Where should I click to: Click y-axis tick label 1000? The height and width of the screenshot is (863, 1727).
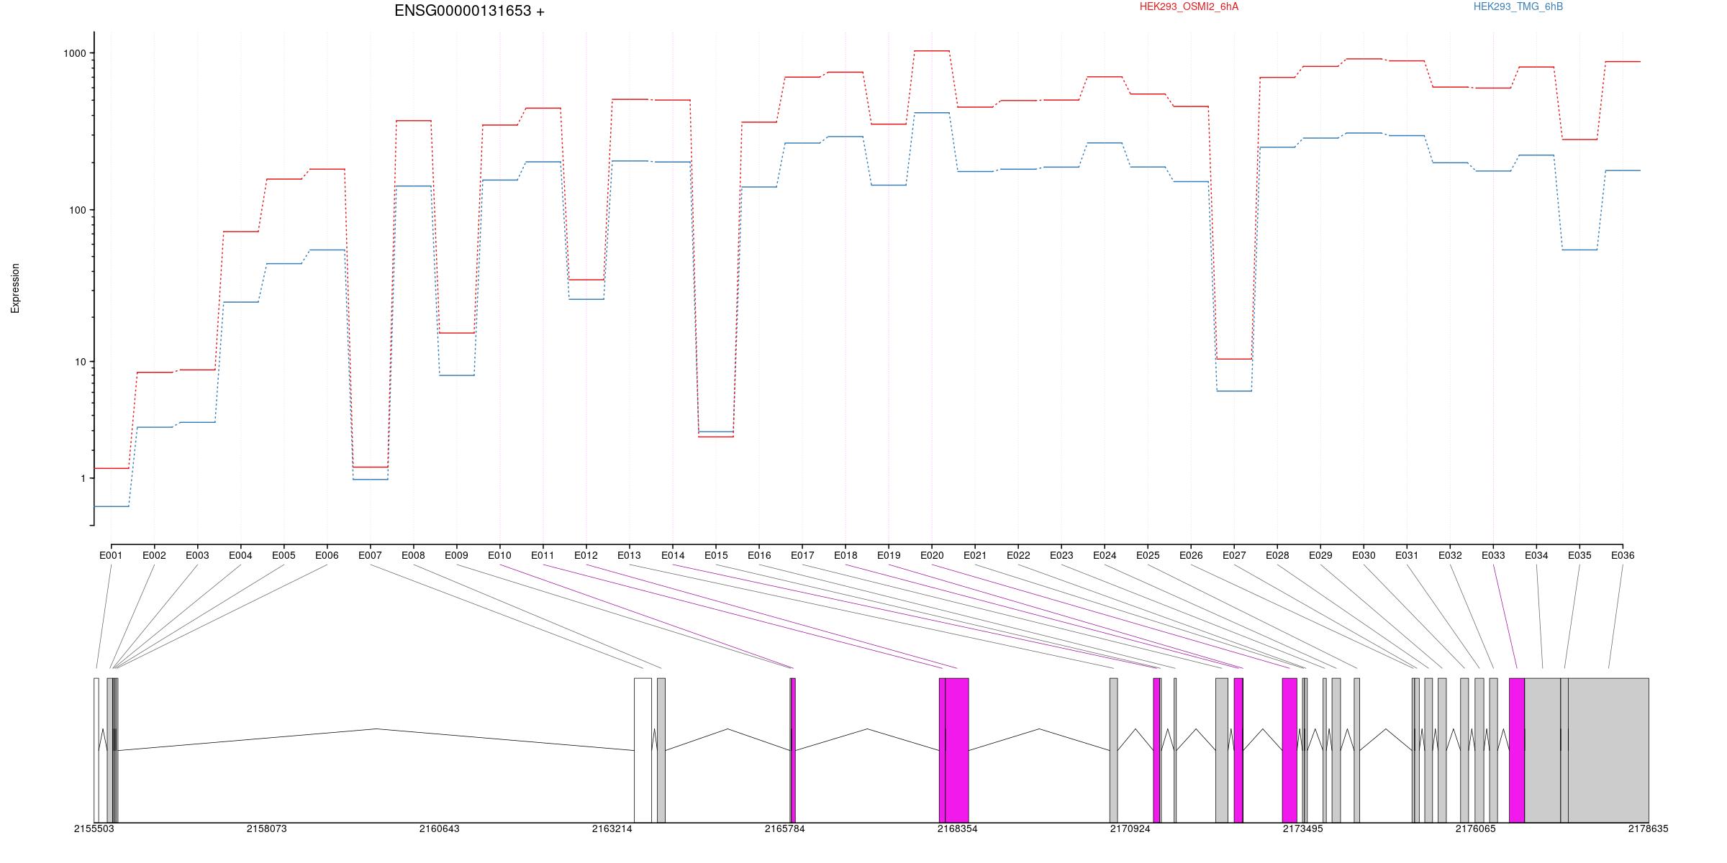(75, 53)
